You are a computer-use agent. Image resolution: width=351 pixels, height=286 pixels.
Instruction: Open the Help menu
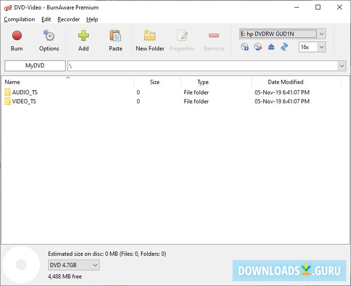click(92, 19)
